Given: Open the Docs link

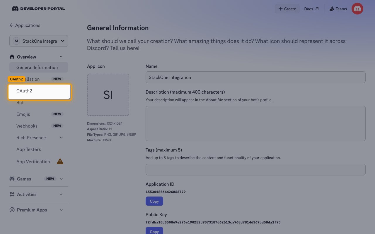Looking at the screenshot, I should (x=311, y=9).
